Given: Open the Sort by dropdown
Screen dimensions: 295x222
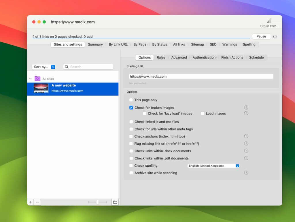Looking at the screenshot, I should pyautogui.click(x=44, y=67).
